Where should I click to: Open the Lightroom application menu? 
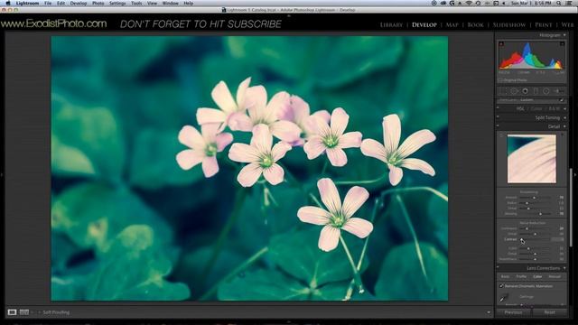click(x=27, y=3)
